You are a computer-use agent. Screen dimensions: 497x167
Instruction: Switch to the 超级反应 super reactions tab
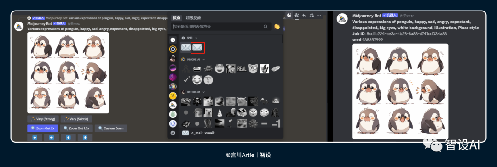click(x=193, y=18)
